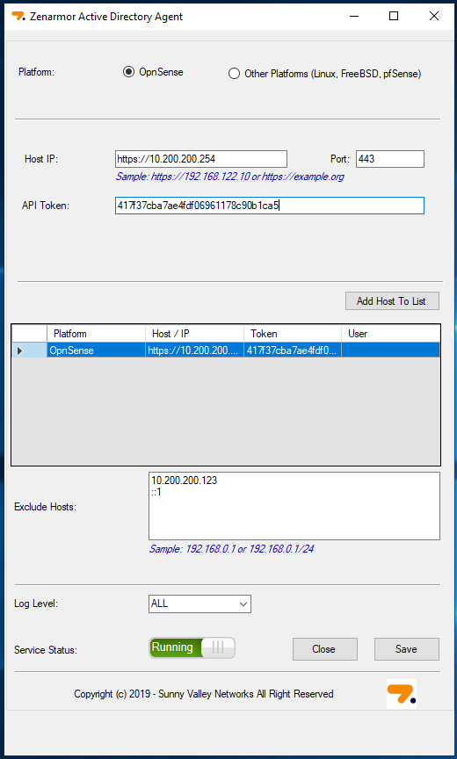Toggle the Running service status switch
This screenshot has height=759, width=457.
click(192, 647)
